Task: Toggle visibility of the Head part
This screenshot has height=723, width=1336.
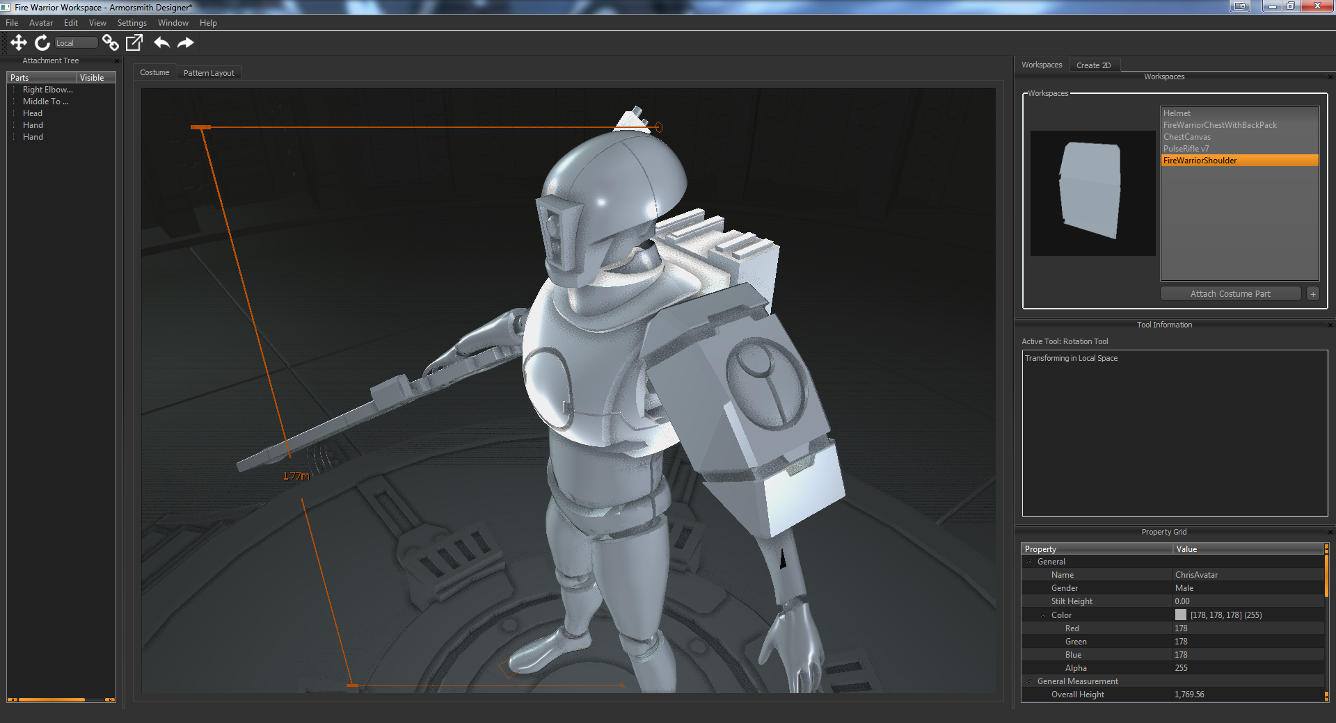Action: (x=94, y=113)
